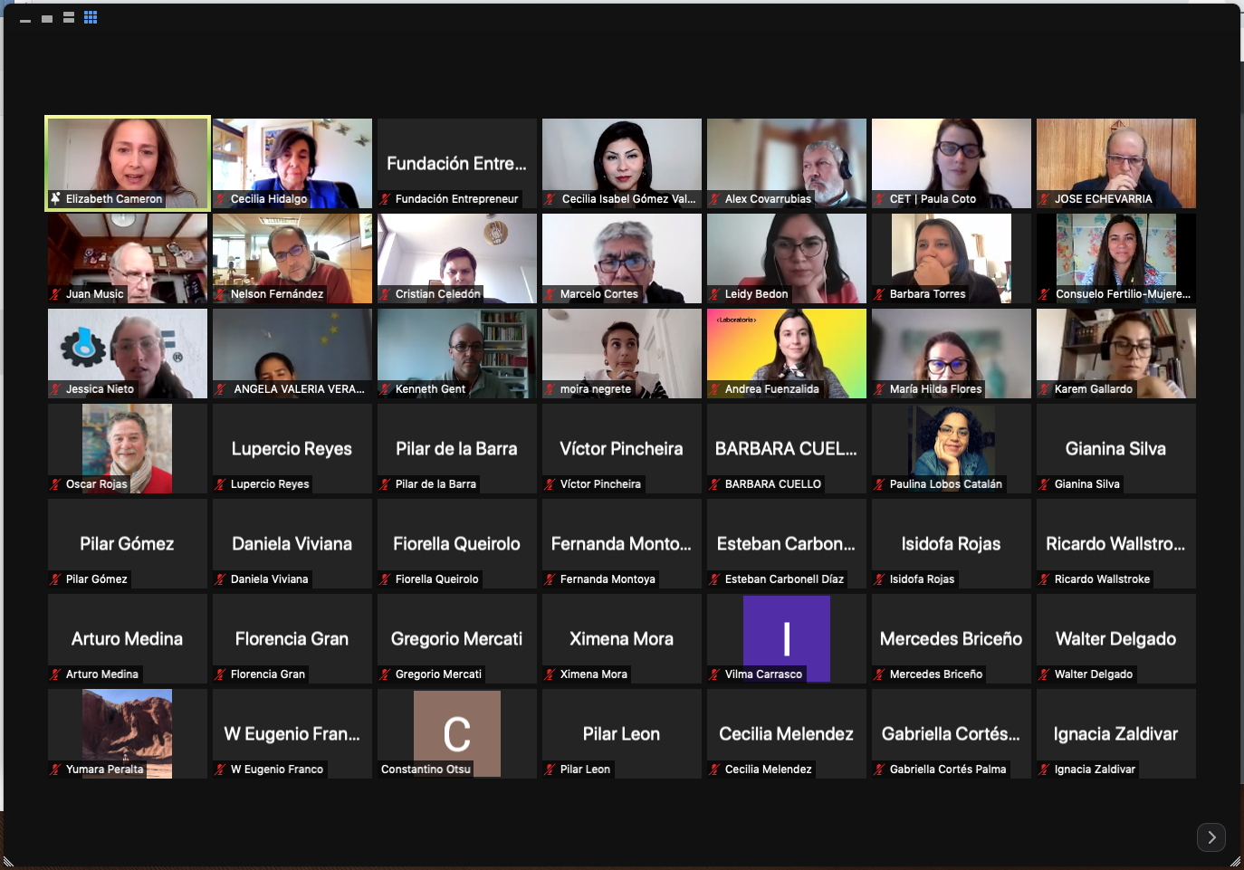The width and height of the screenshot is (1244, 870).
Task: Click muted mic icon by Kenneth Gent
Action: [x=385, y=389]
